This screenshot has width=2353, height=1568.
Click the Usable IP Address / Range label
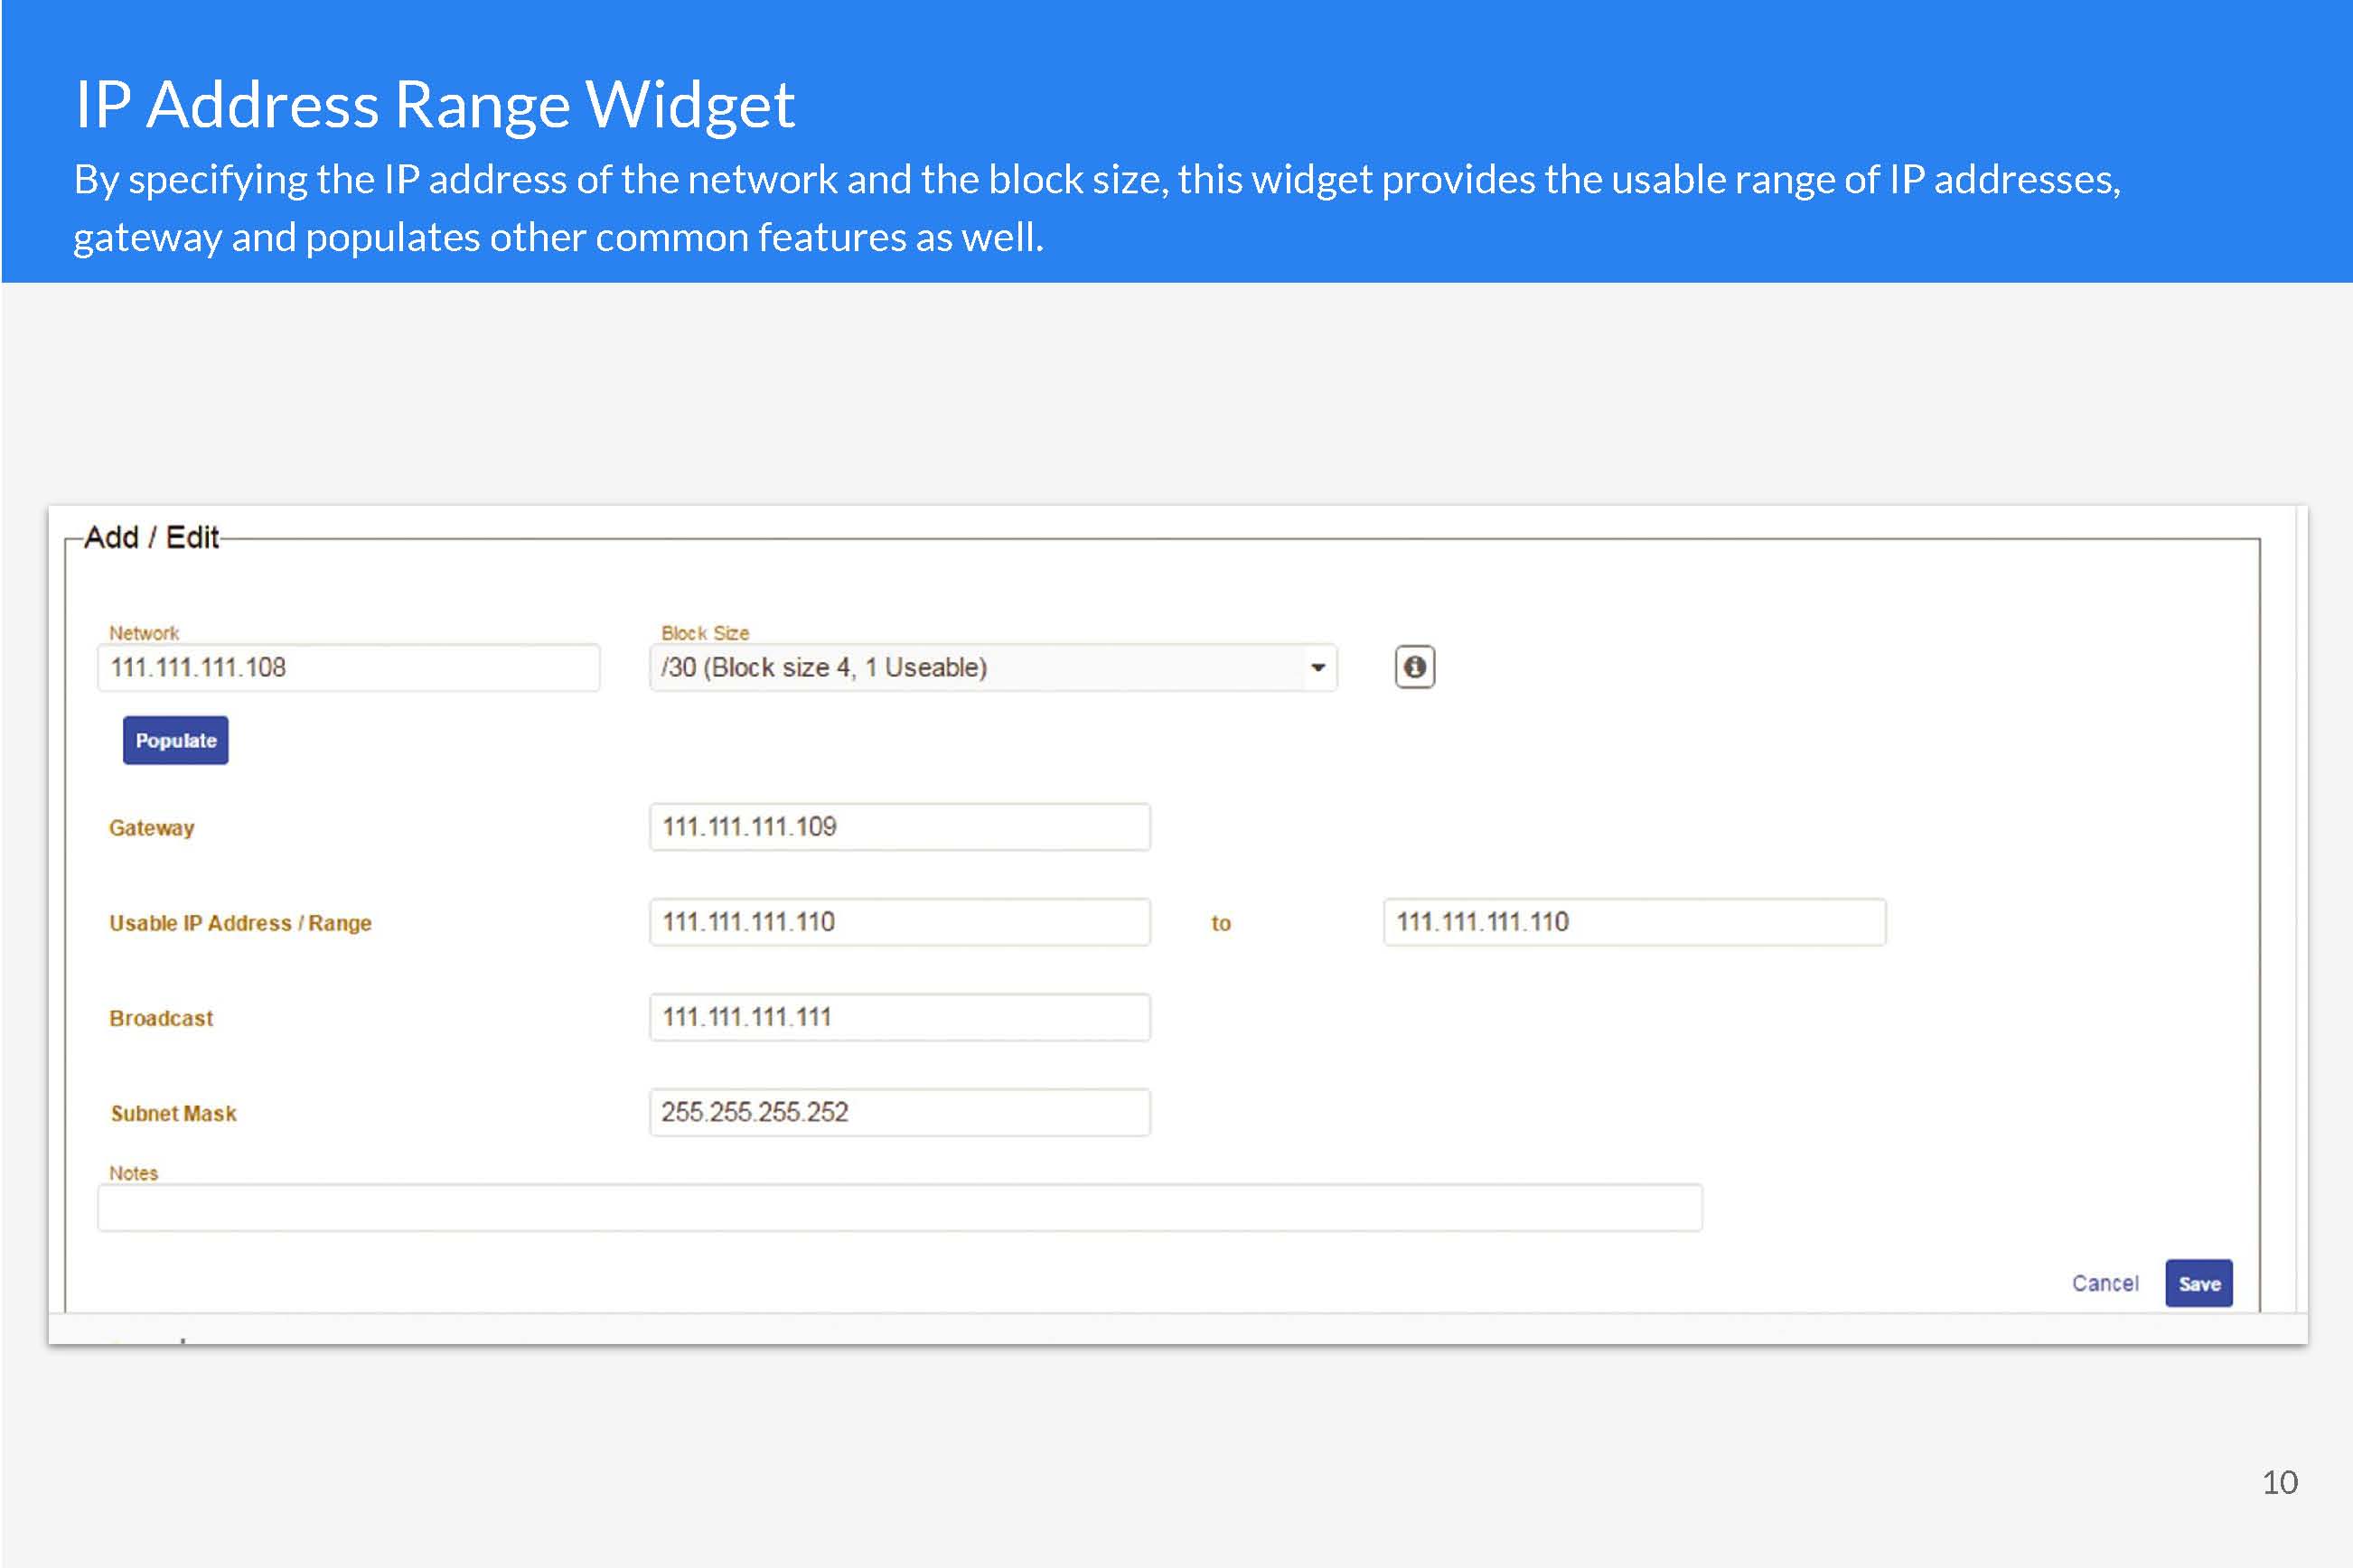click(x=240, y=923)
